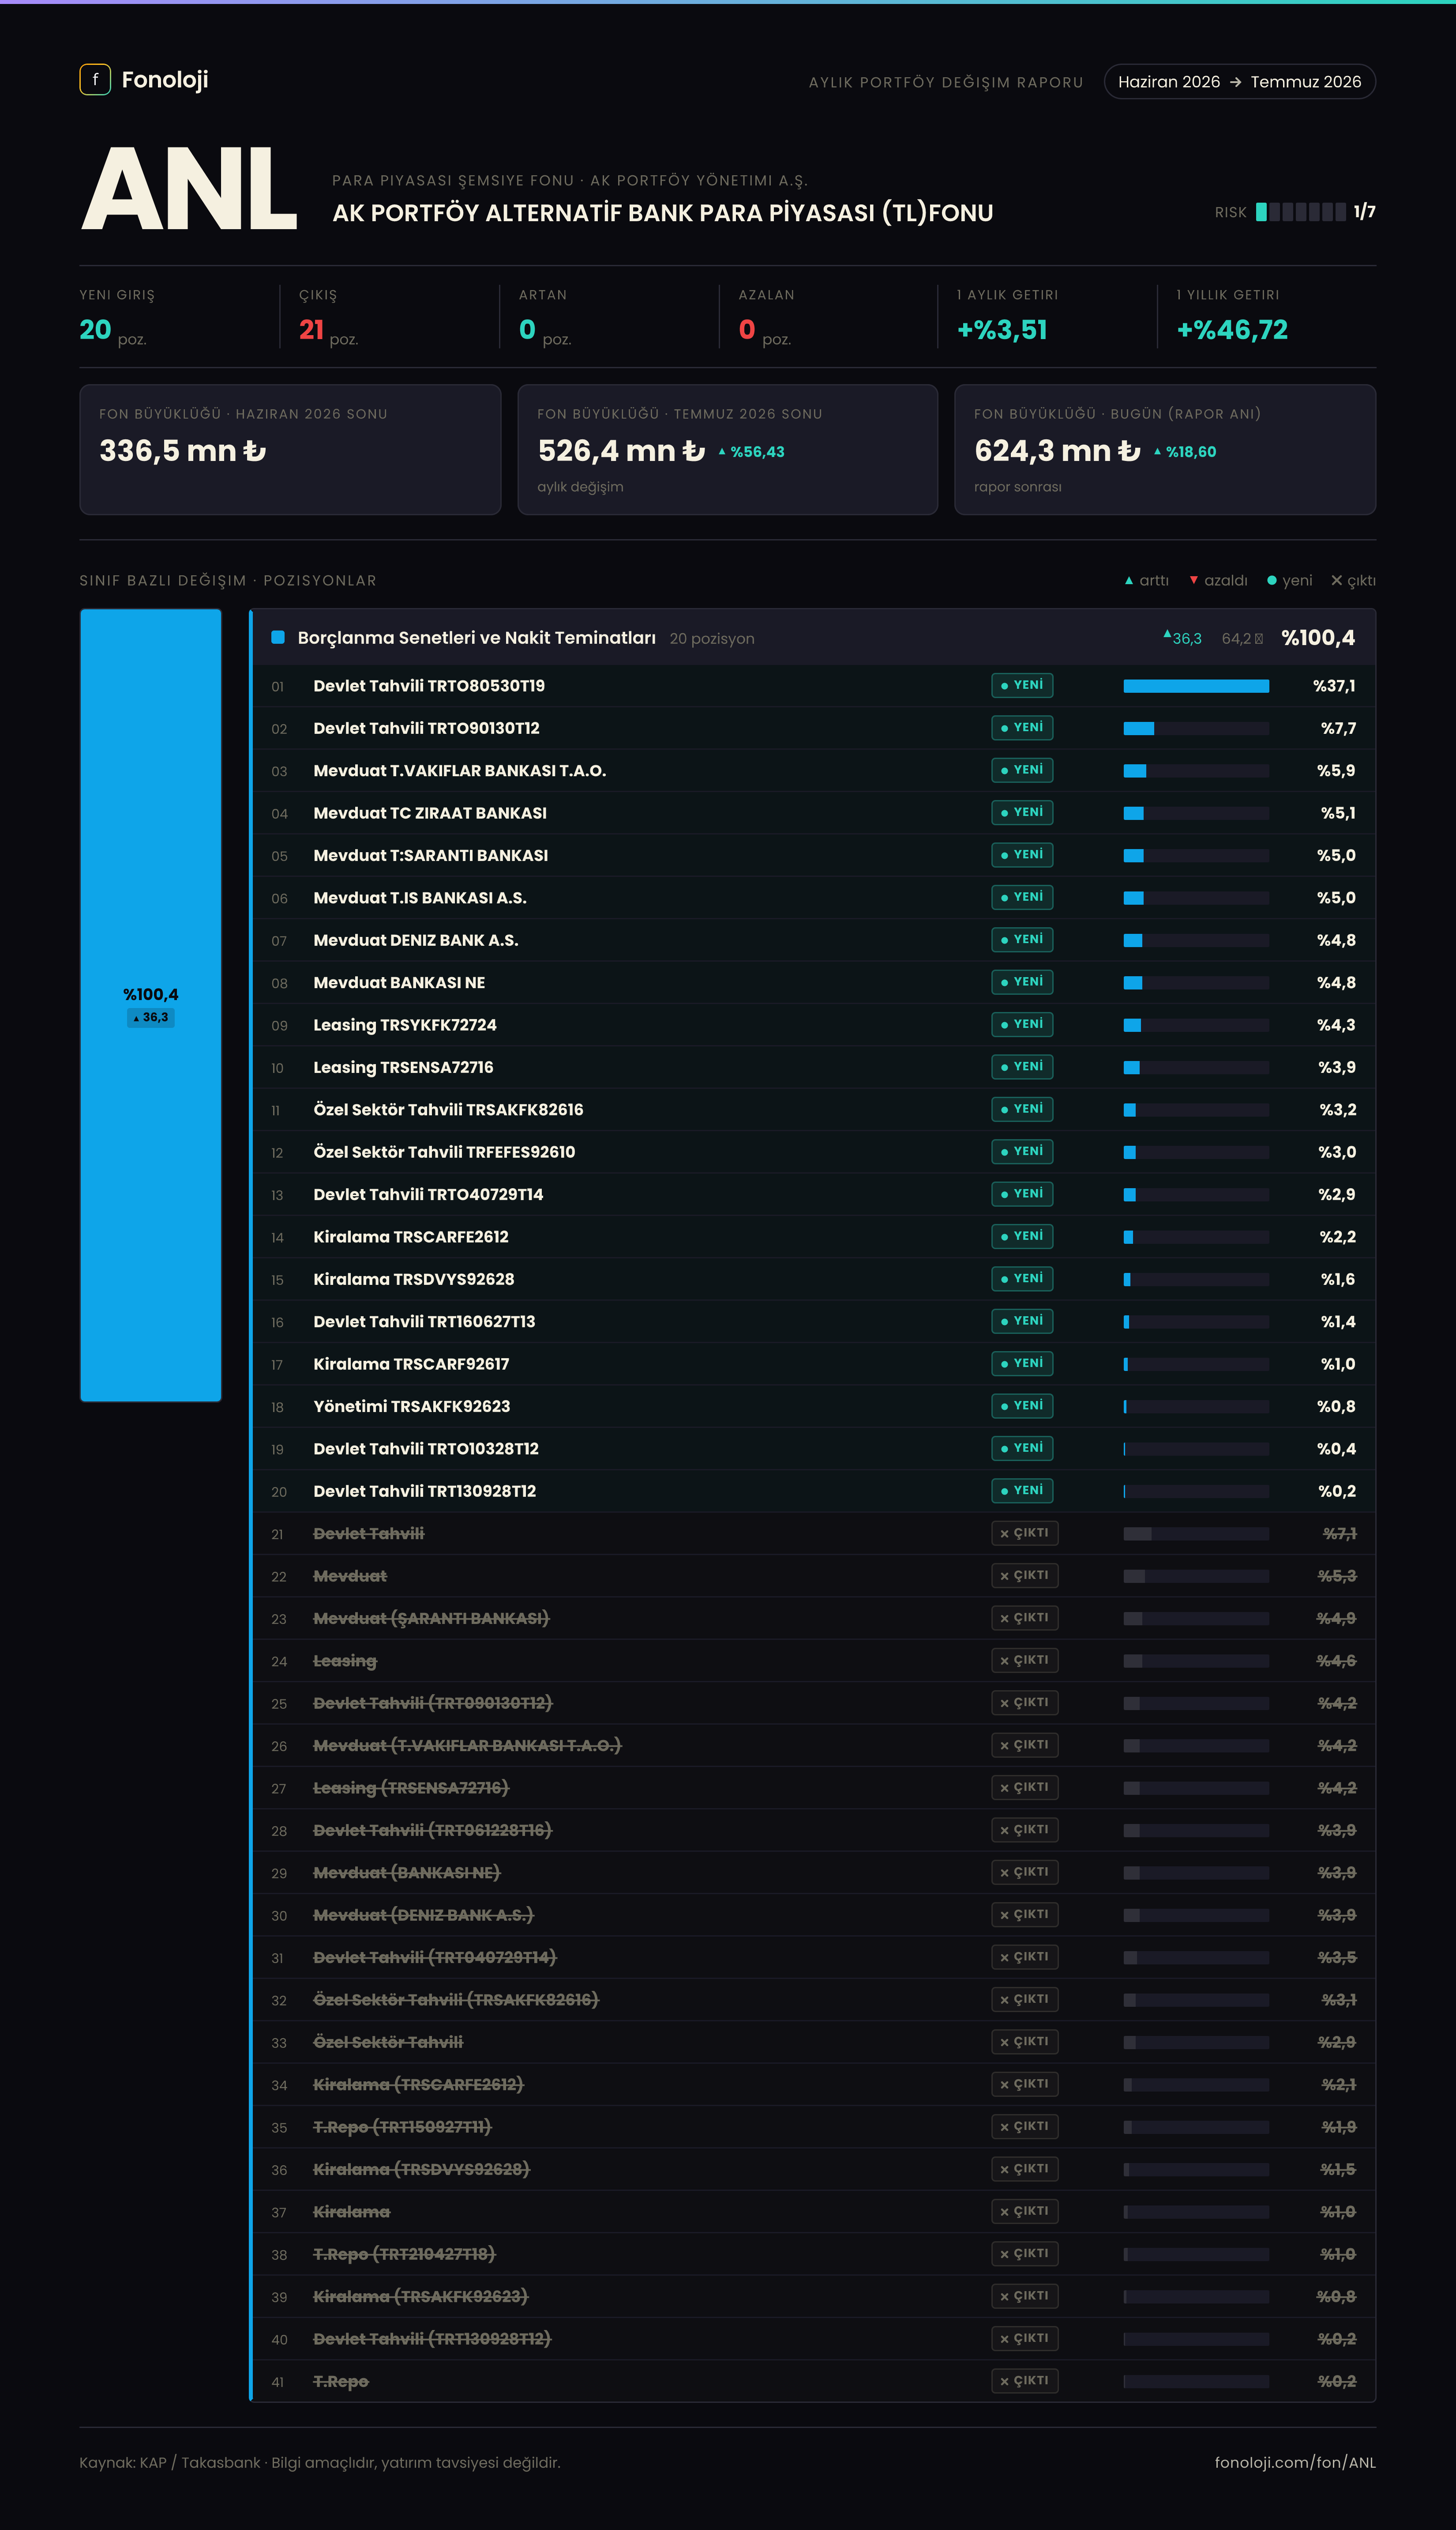Click the Kaynak: KAP / Takasbank footer note
This screenshot has width=1456, height=2530.
[x=320, y=2462]
